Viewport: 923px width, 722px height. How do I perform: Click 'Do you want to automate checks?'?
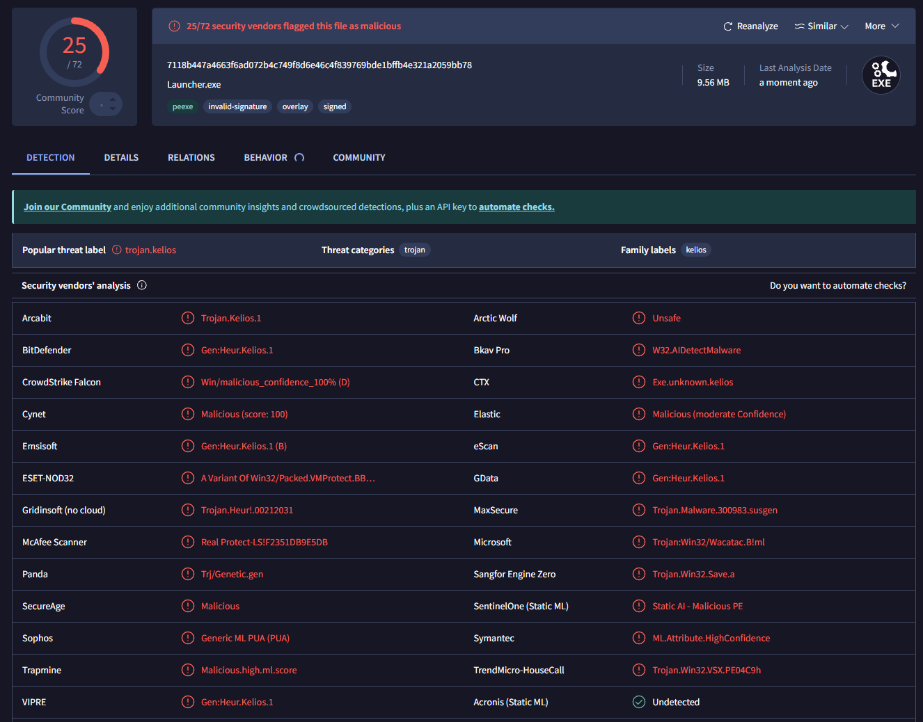[x=838, y=285]
